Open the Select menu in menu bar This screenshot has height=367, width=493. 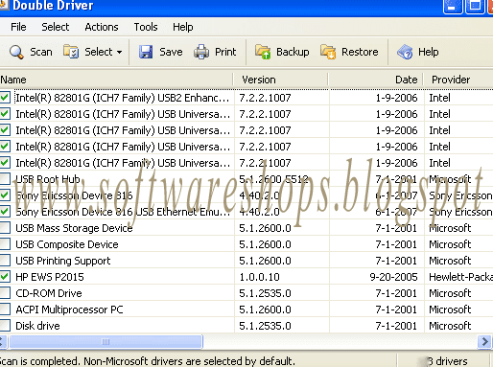pos(55,27)
